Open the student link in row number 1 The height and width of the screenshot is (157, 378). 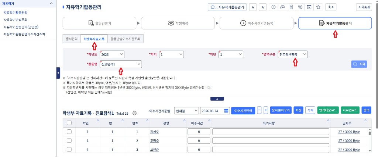click(154, 132)
